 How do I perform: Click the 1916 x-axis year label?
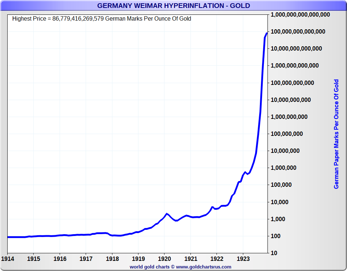point(60,259)
